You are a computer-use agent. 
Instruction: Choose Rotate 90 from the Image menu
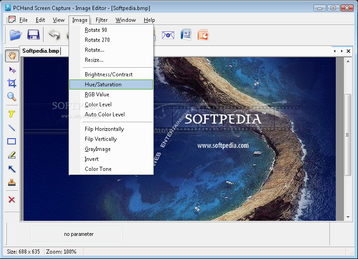(111, 30)
